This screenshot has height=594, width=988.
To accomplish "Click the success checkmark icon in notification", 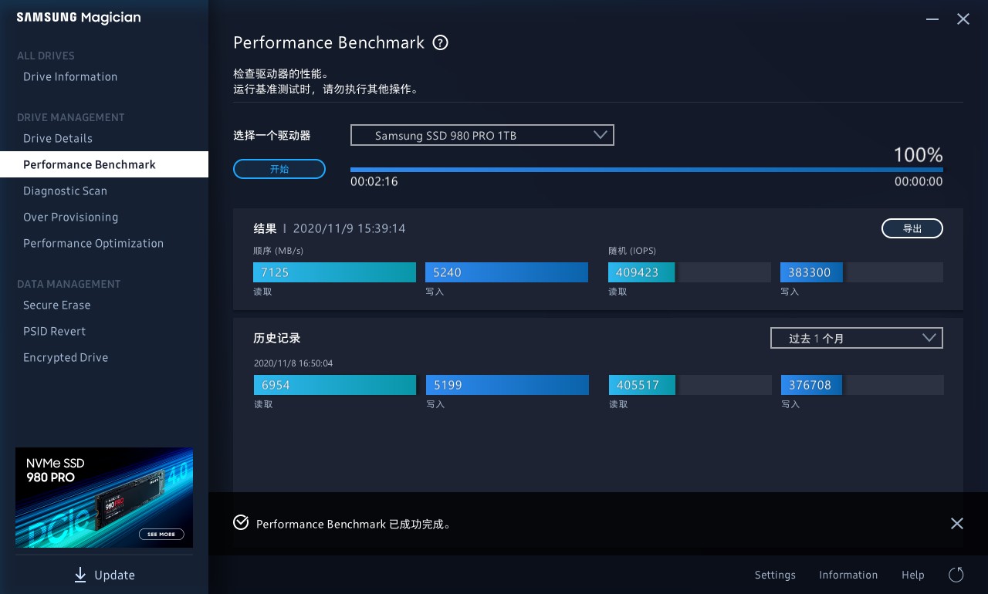I will point(241,523).
